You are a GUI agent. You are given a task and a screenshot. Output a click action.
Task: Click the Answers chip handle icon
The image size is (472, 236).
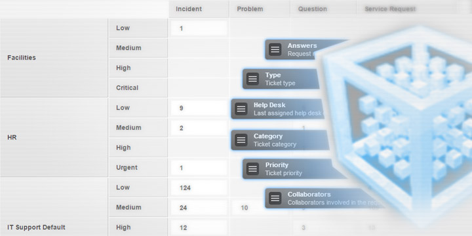(275, 50)
